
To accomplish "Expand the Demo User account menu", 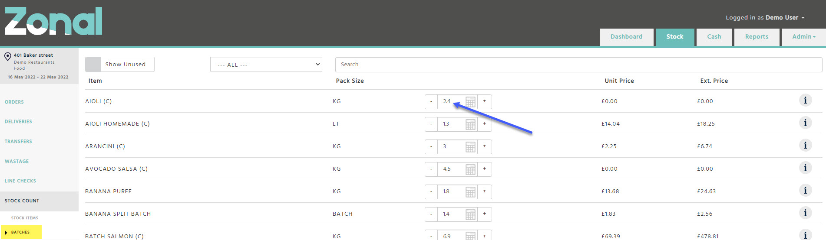I will 765,18.
